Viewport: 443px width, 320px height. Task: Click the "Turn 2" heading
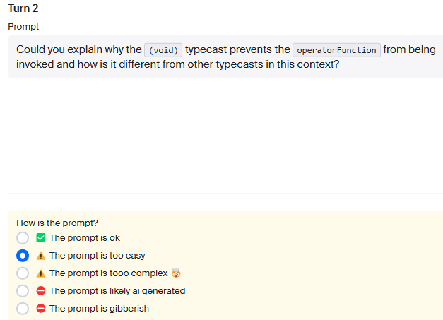(23, 8)
